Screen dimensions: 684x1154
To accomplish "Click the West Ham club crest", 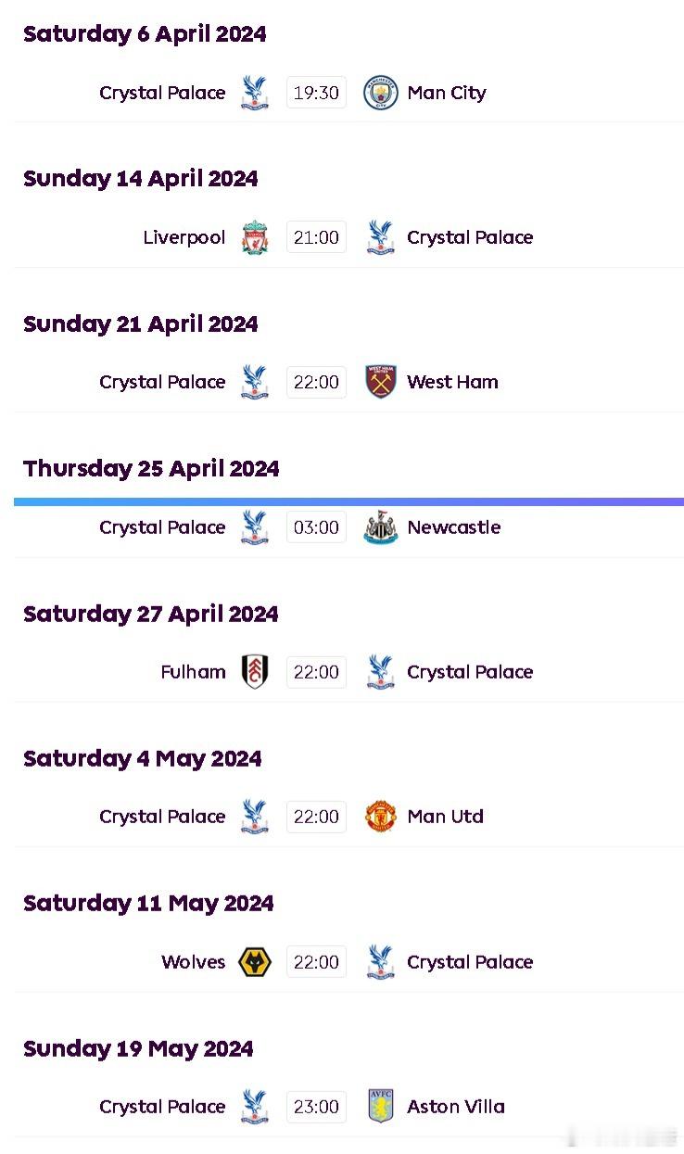I will point(380,382).
